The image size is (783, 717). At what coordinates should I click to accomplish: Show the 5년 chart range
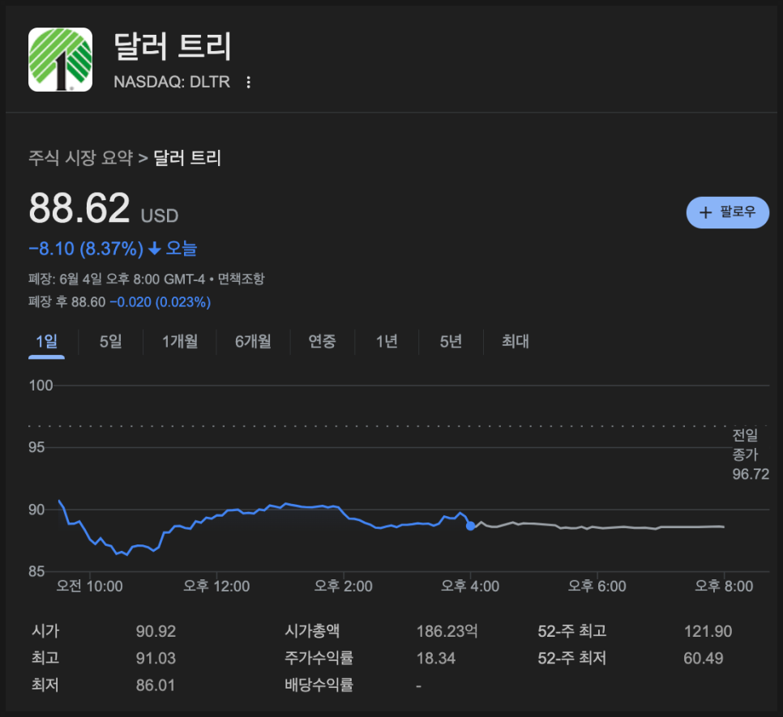click(451, 342)
